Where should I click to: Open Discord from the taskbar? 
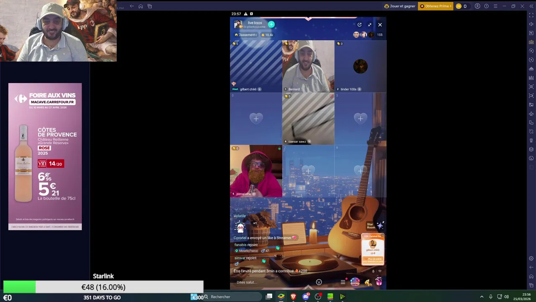(x=306, y=297)
